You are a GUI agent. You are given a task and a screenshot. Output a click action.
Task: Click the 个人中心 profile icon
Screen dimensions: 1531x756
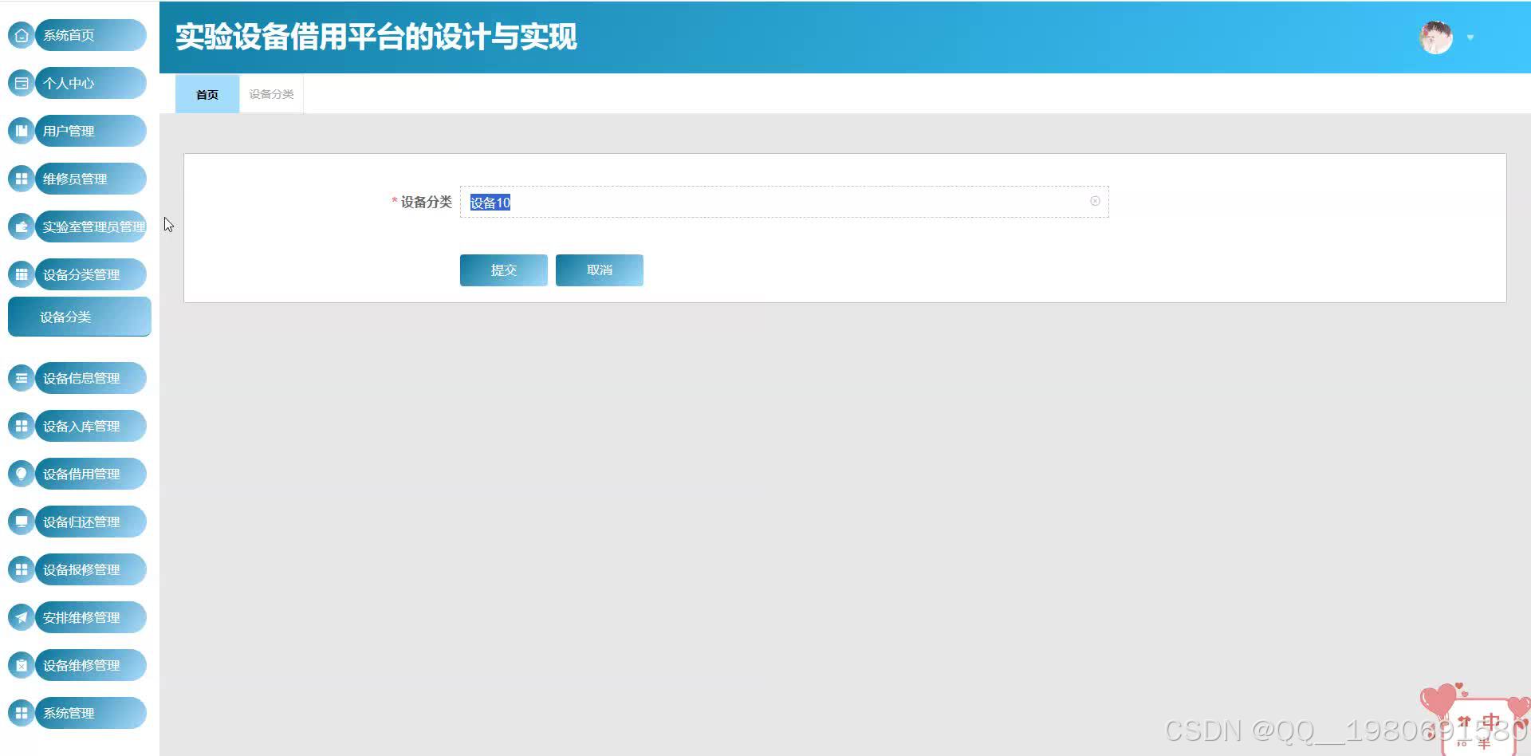point(21,83)
